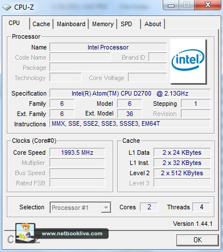Click the Core Speed value 1993.5 MHz
The image size is (223, 252).
click(77, 152)
